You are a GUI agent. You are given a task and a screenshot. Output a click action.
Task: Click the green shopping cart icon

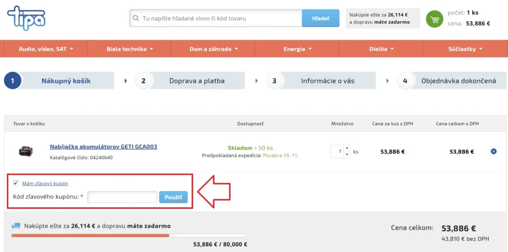click(x=434, y=19)
